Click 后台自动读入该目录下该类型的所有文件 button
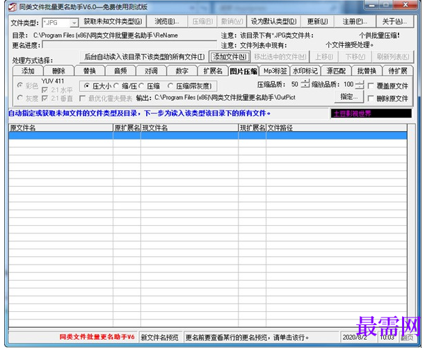 click(x=144, y=57)
